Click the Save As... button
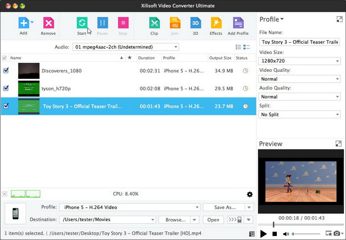 click(226, 207)
